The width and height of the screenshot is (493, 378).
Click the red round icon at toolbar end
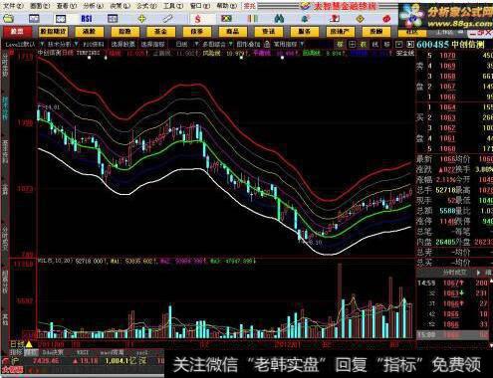[386, 19]
